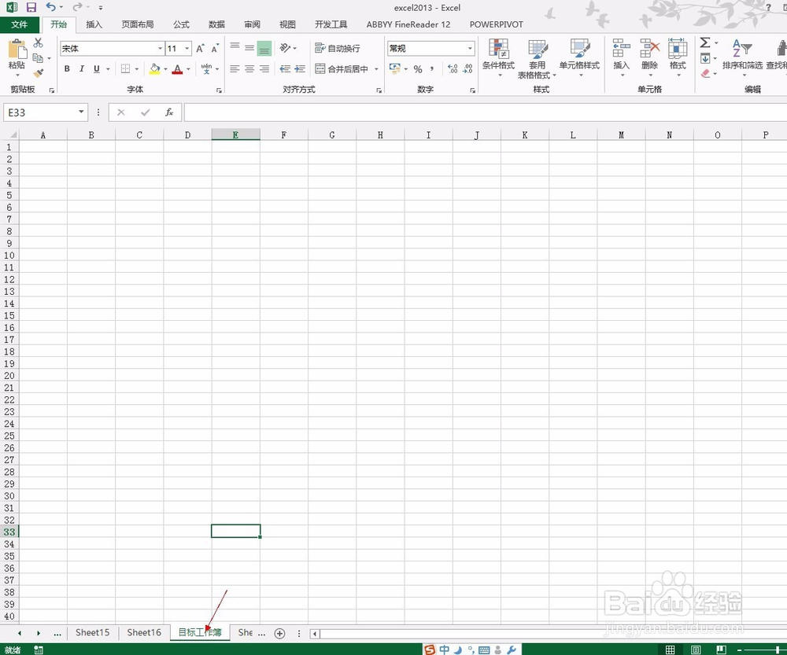
Task: Click the insert function fx icon
Action: pyautogui.click(x=169, y=112)
